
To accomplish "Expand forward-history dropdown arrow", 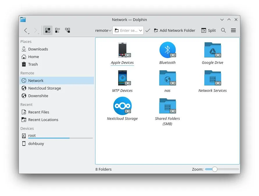I will point(38,34).
